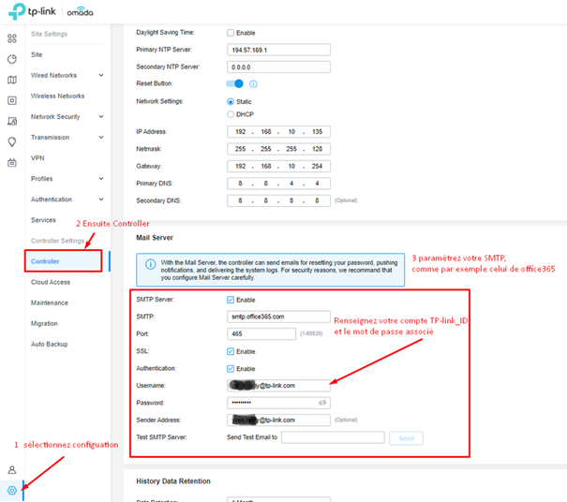
Task: Open the Cloud Access item
Action: click(x=51, y=282)
